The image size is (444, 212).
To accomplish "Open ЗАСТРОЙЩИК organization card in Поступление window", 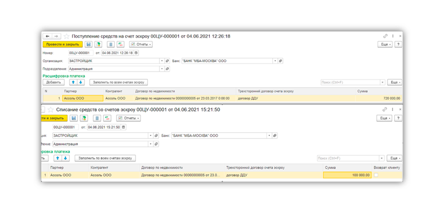I will (x=167, y=61).
